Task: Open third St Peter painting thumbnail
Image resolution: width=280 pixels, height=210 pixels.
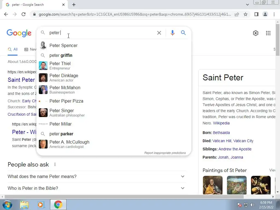Action: tap(261, 185)
